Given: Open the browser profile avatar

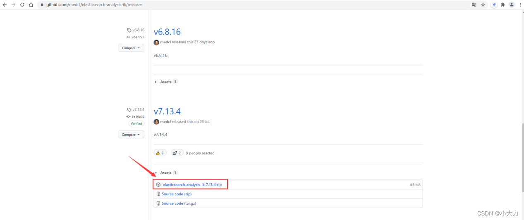Looking at the screenshot, I should 512,5.
